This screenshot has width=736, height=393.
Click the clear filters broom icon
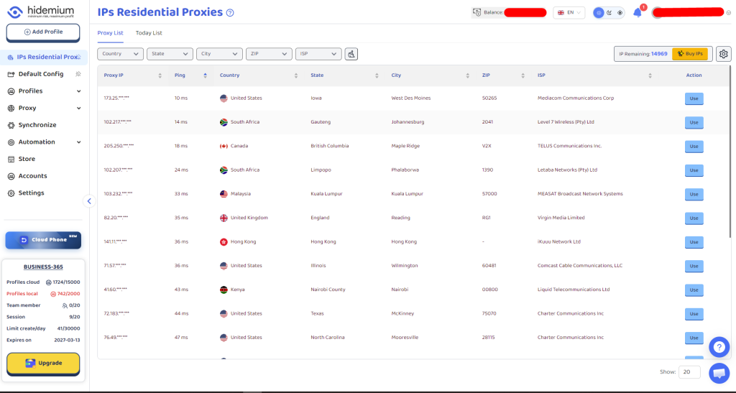pos(351,54)
